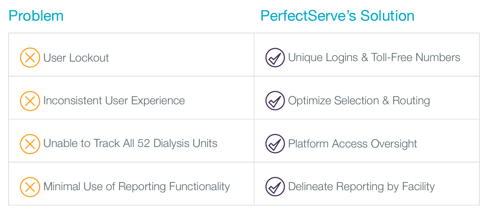
Task: Click the User Lockout text
Action: point(76,58)
